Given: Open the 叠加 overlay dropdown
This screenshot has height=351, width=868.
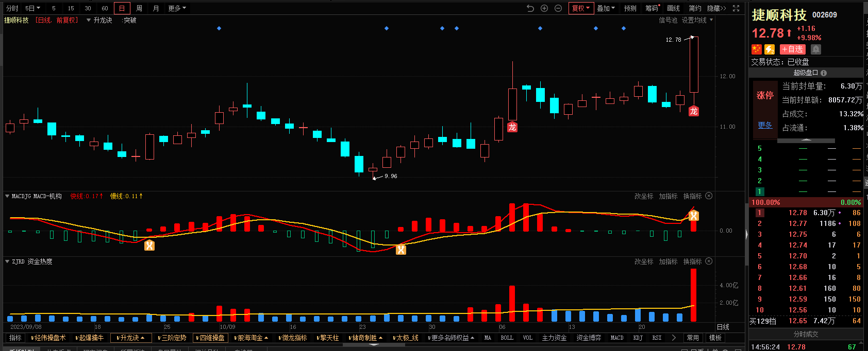Looking at the screenshot, I should pyautogui.click(x=606, y=8).
